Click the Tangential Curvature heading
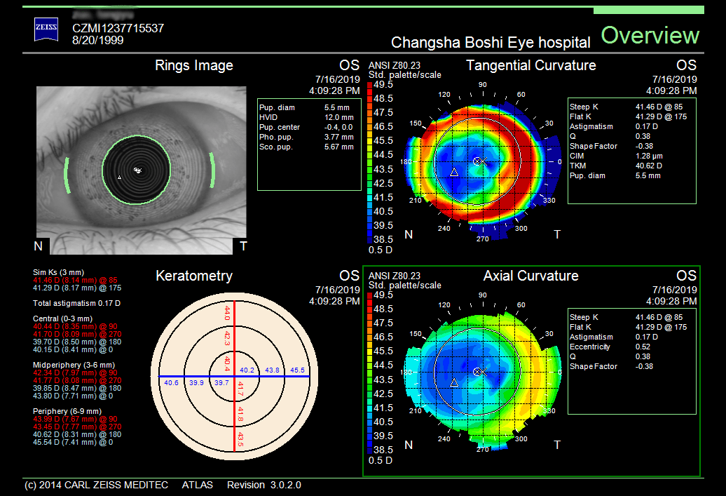The width and height of the screenshot is (726, 496). pyautogui.click(x=531, y=65)
